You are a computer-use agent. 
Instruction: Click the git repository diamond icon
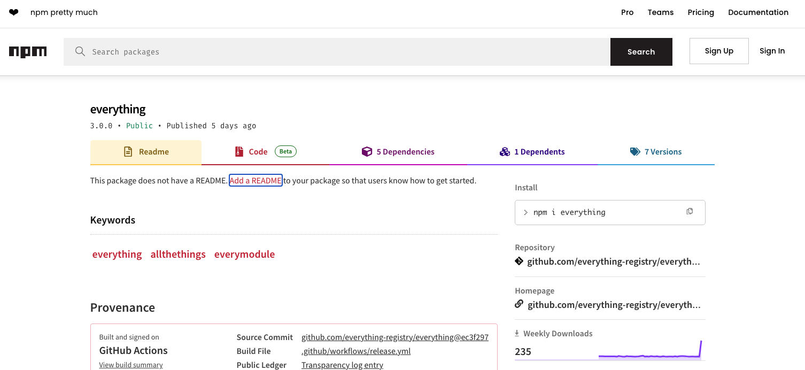tap(519, 261)
